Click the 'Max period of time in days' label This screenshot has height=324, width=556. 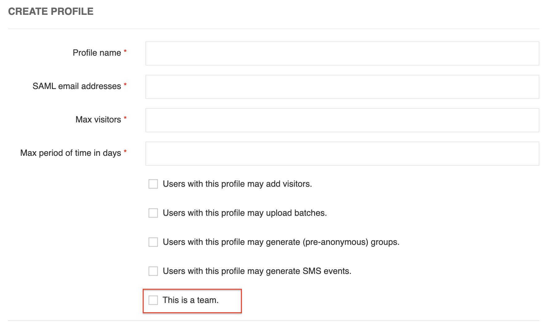pos(70,153)
